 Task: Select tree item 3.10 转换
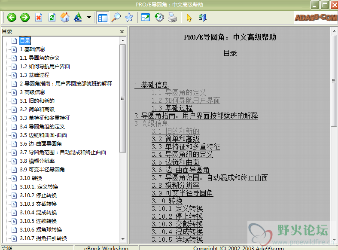click(31, 178)
